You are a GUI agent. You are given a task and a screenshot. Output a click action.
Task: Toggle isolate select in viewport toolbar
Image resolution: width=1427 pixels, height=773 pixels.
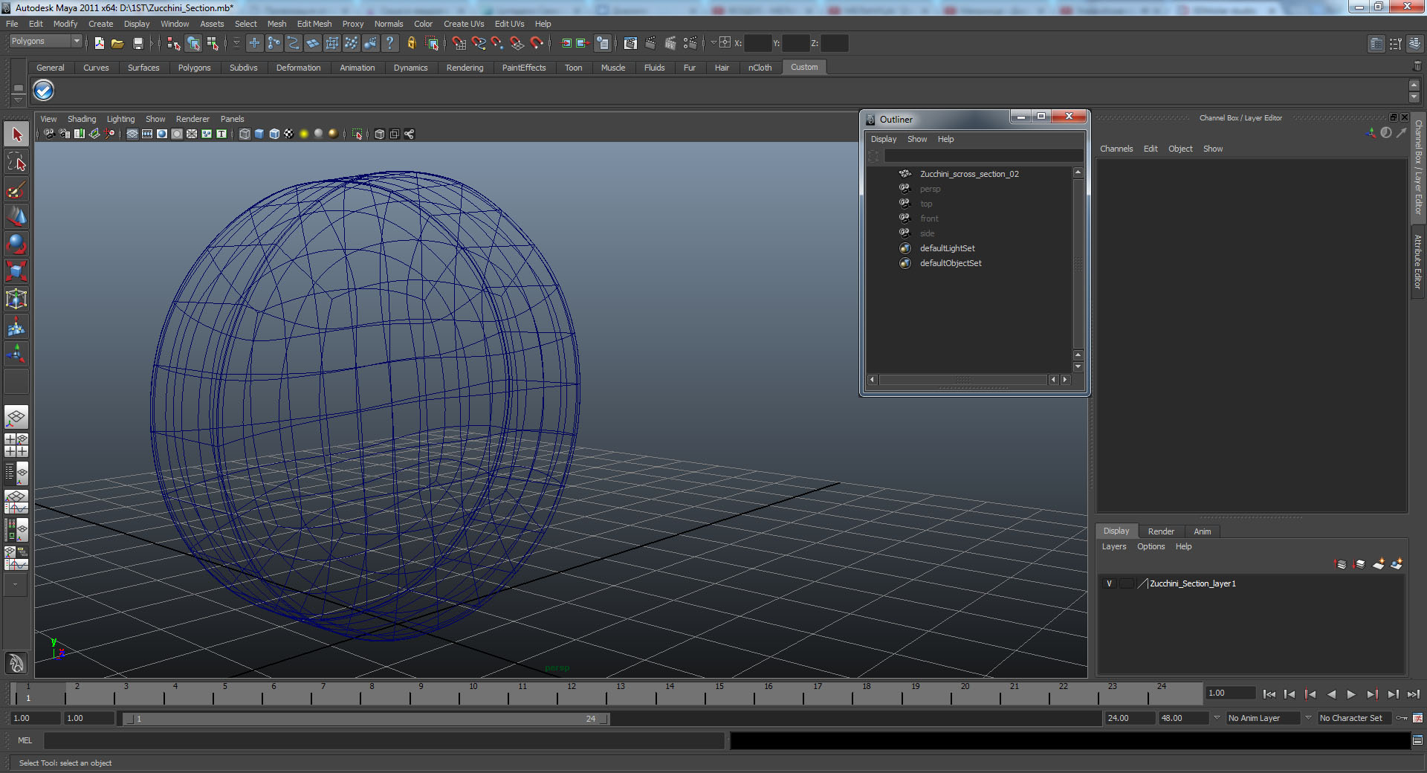click(x=357, y=134)
